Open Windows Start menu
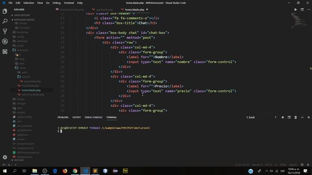The image size is (312, 175). point(5,171)
